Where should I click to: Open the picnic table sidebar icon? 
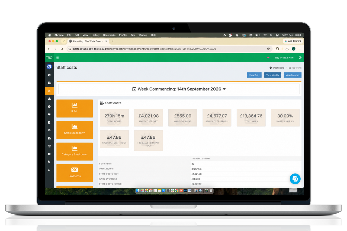[49, 130]
